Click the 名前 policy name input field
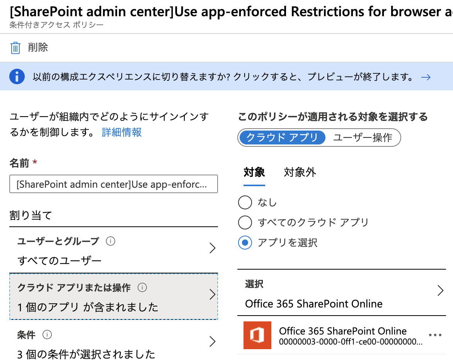The image size is (453, 360). [114, 184]
